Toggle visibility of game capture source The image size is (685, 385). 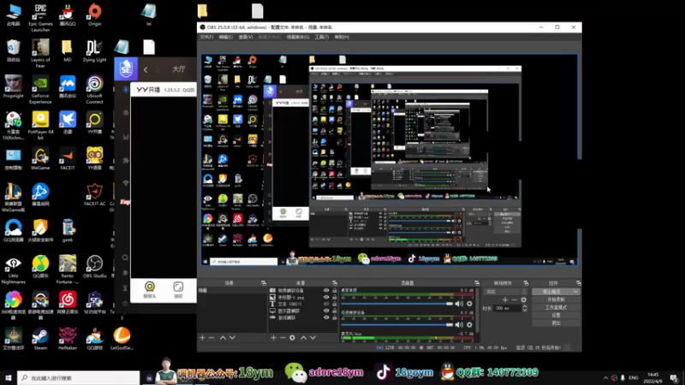[326, 317]
